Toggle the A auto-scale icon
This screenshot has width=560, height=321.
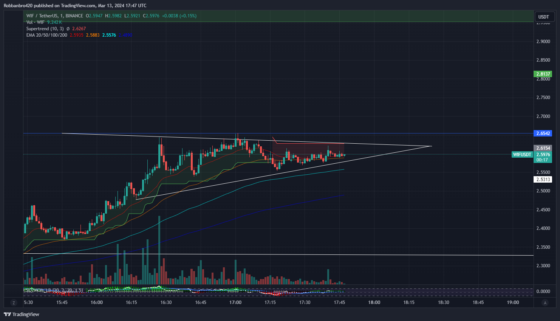545,303
